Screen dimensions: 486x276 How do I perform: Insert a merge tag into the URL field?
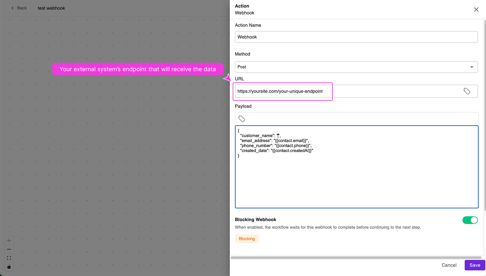pyautogui.click(x=467, y=91)
